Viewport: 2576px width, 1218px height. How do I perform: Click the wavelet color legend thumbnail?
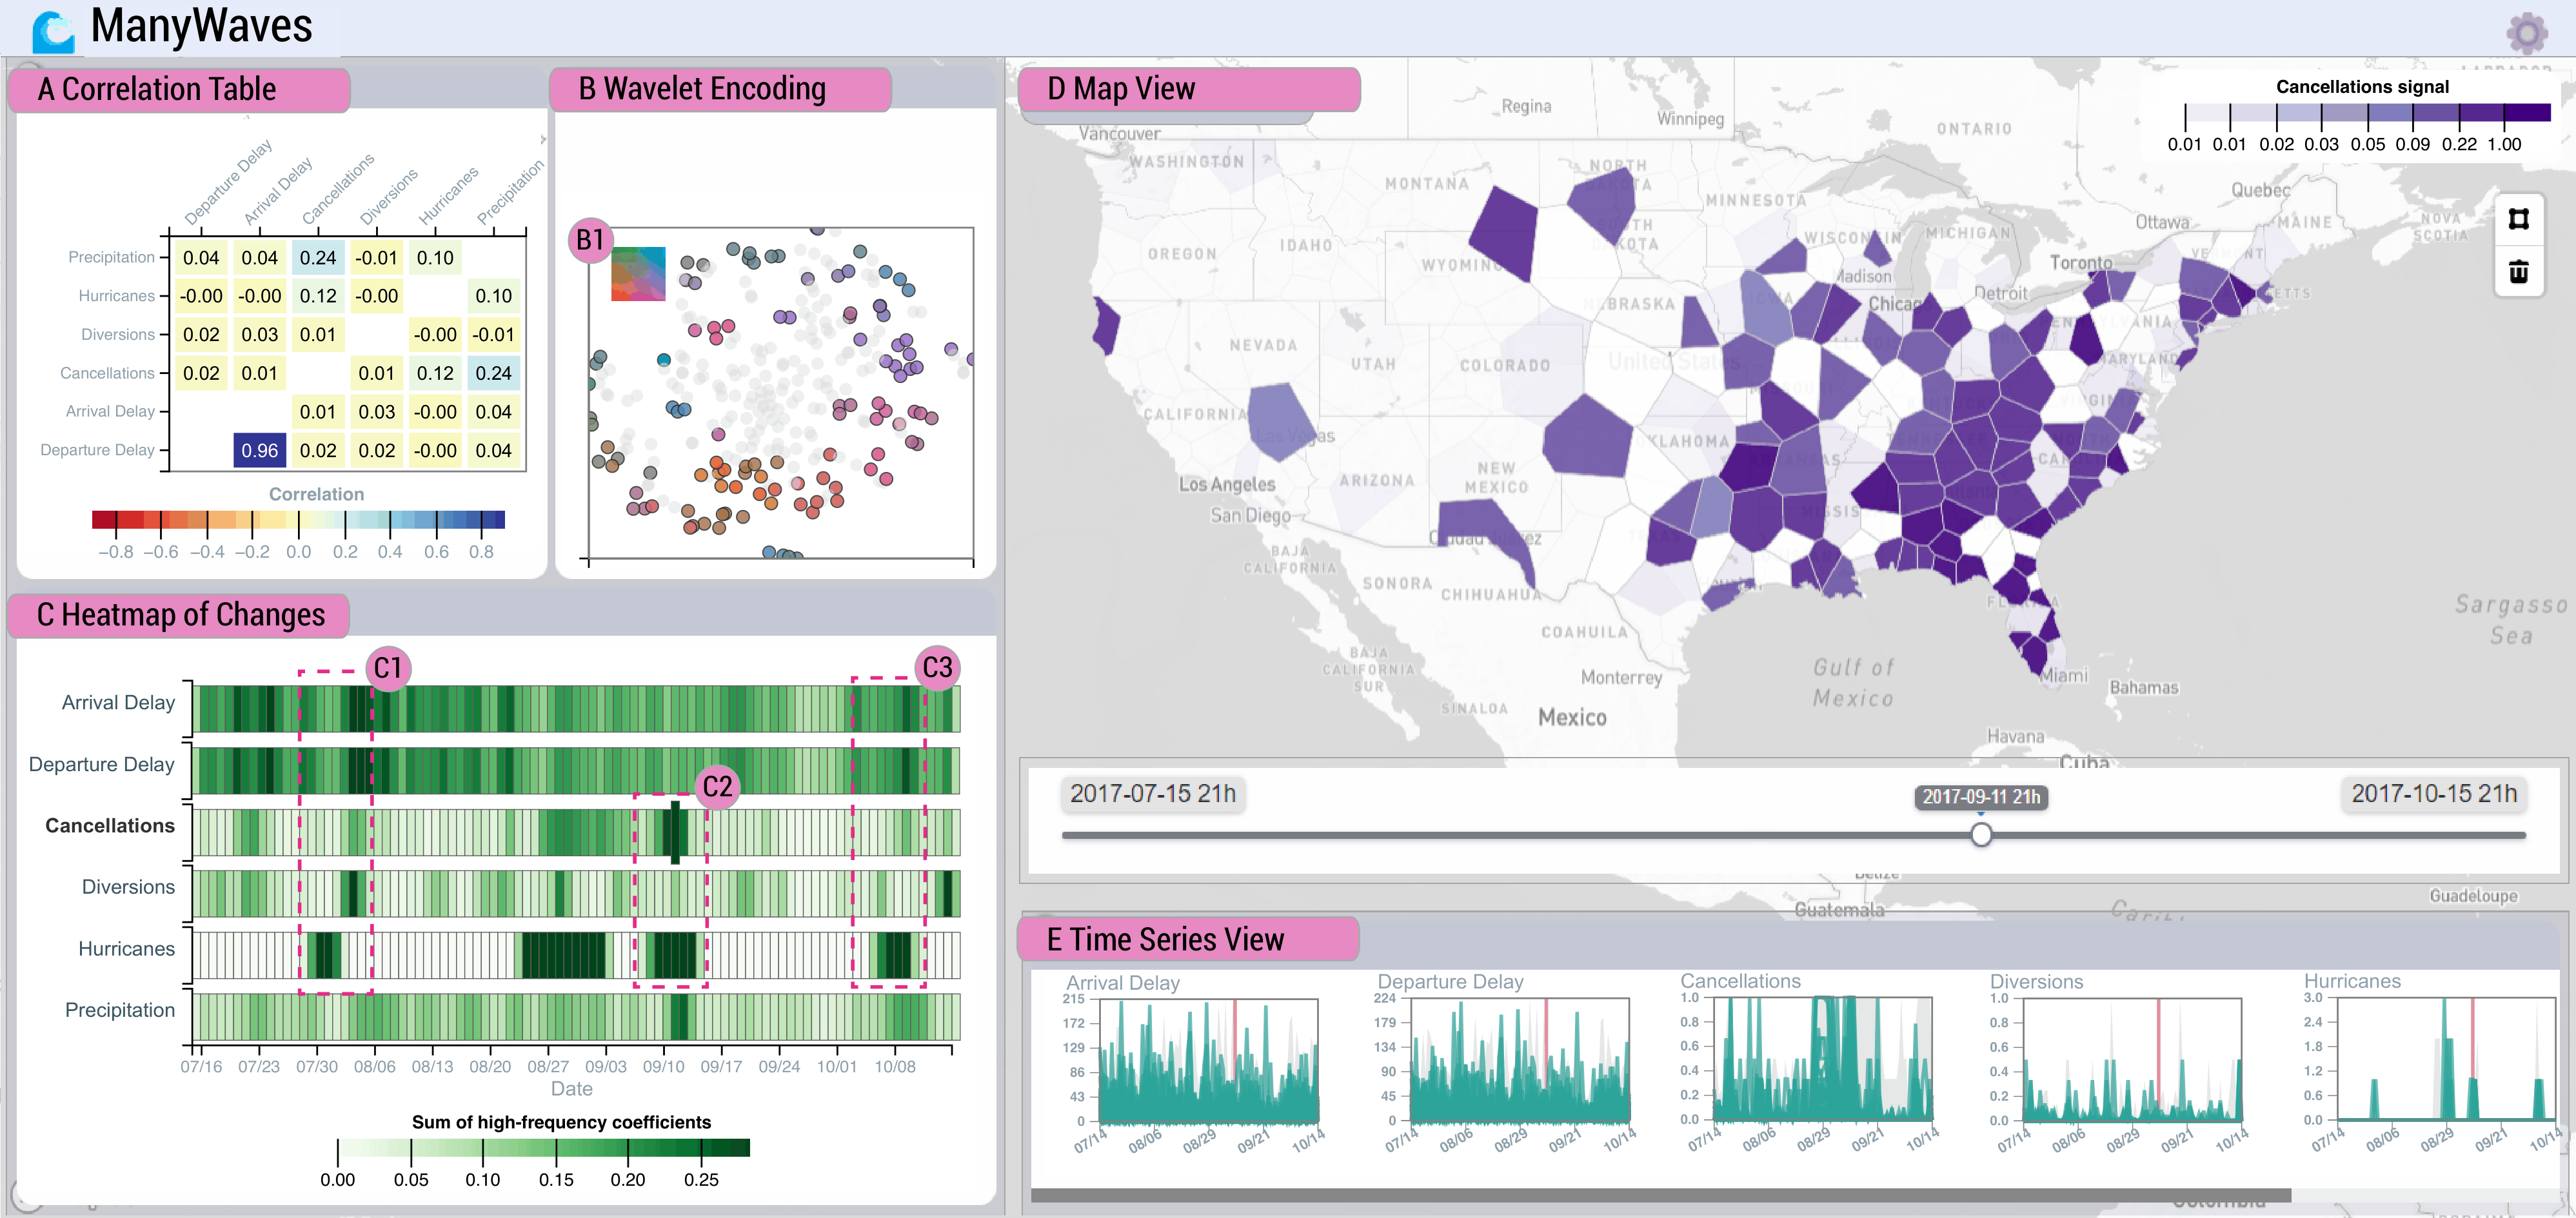[638, 273]
